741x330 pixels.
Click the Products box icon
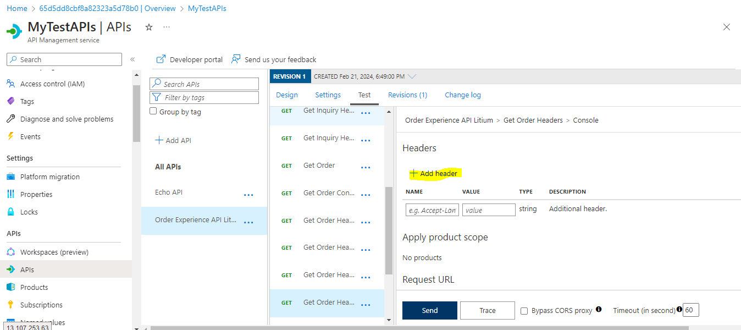[x=10, y=287]
